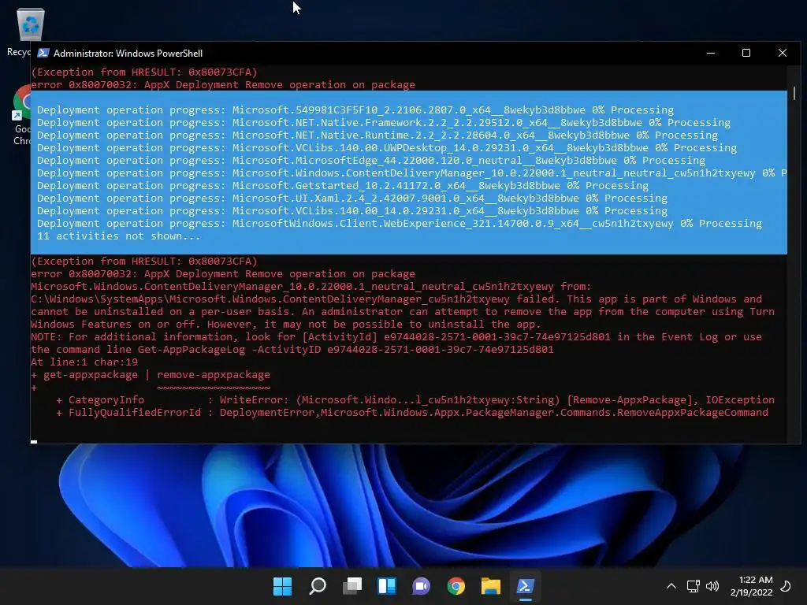This screenshot has height=605, width=807.
Task: Show hidden icons tray chevron
Action: [x=671, y=586]
